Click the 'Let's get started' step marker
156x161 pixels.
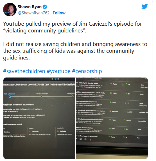(x=10, y=97)
